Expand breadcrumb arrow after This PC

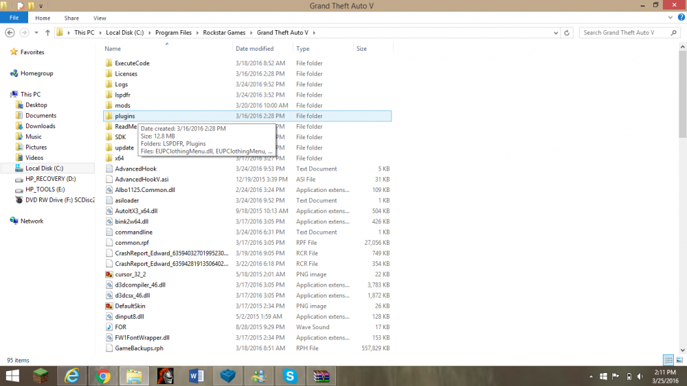(x=100, y=33)
